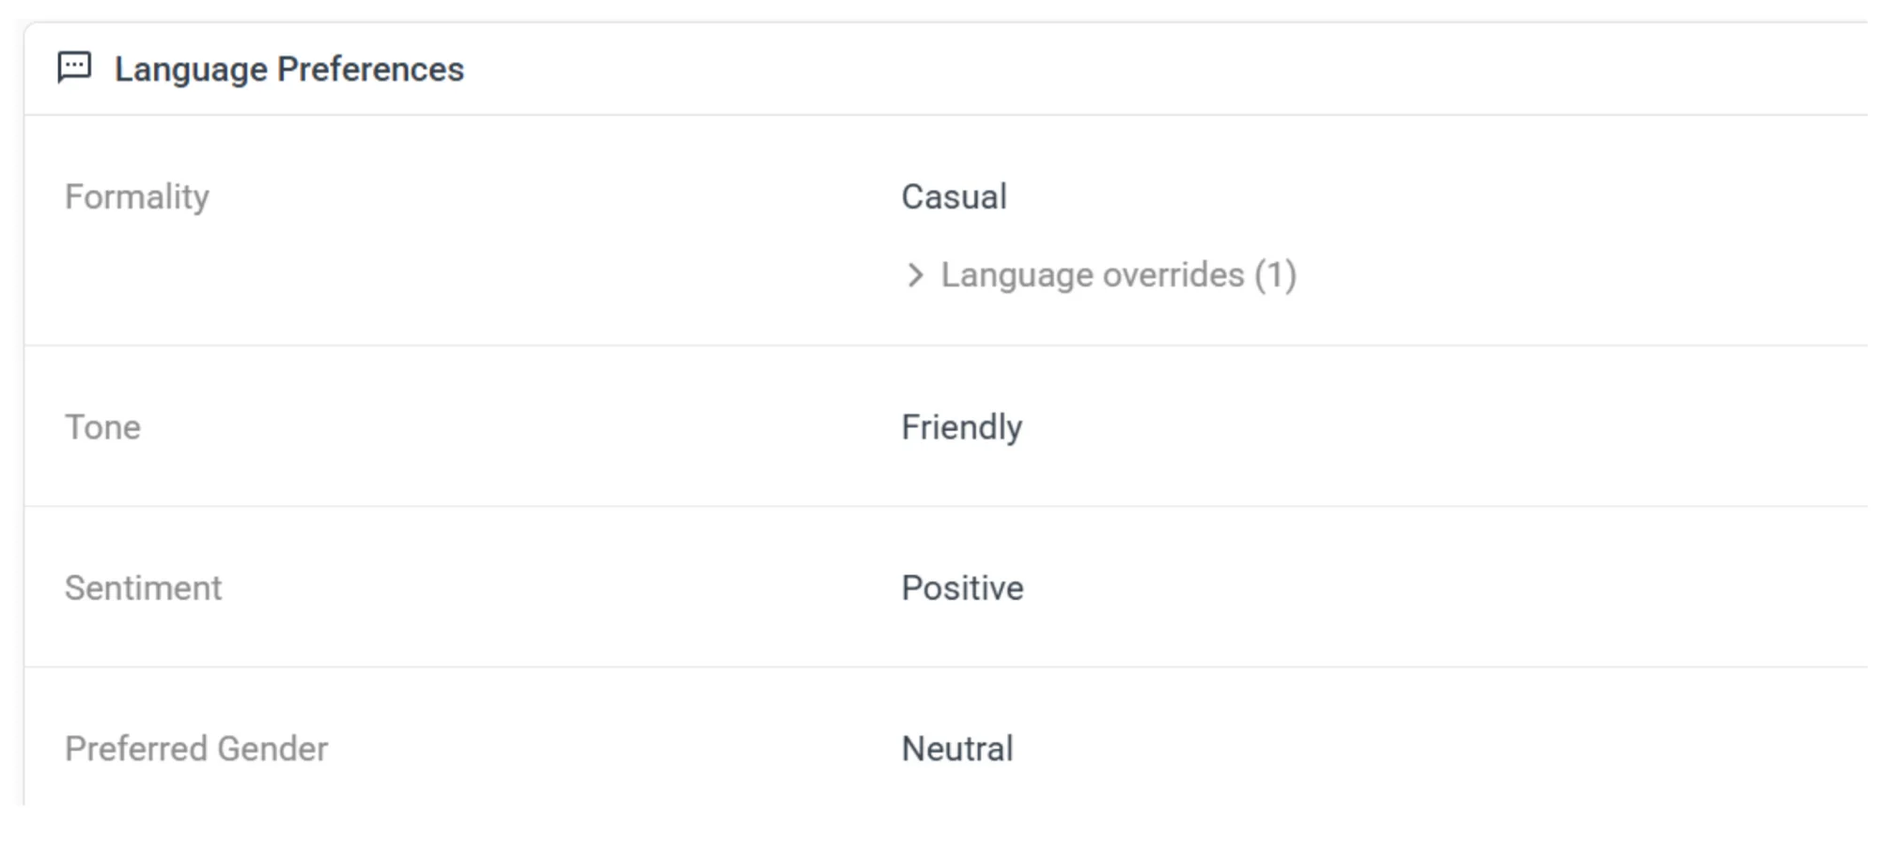
Task: Click the Neutral gender value
Action: tap(957, 748)
